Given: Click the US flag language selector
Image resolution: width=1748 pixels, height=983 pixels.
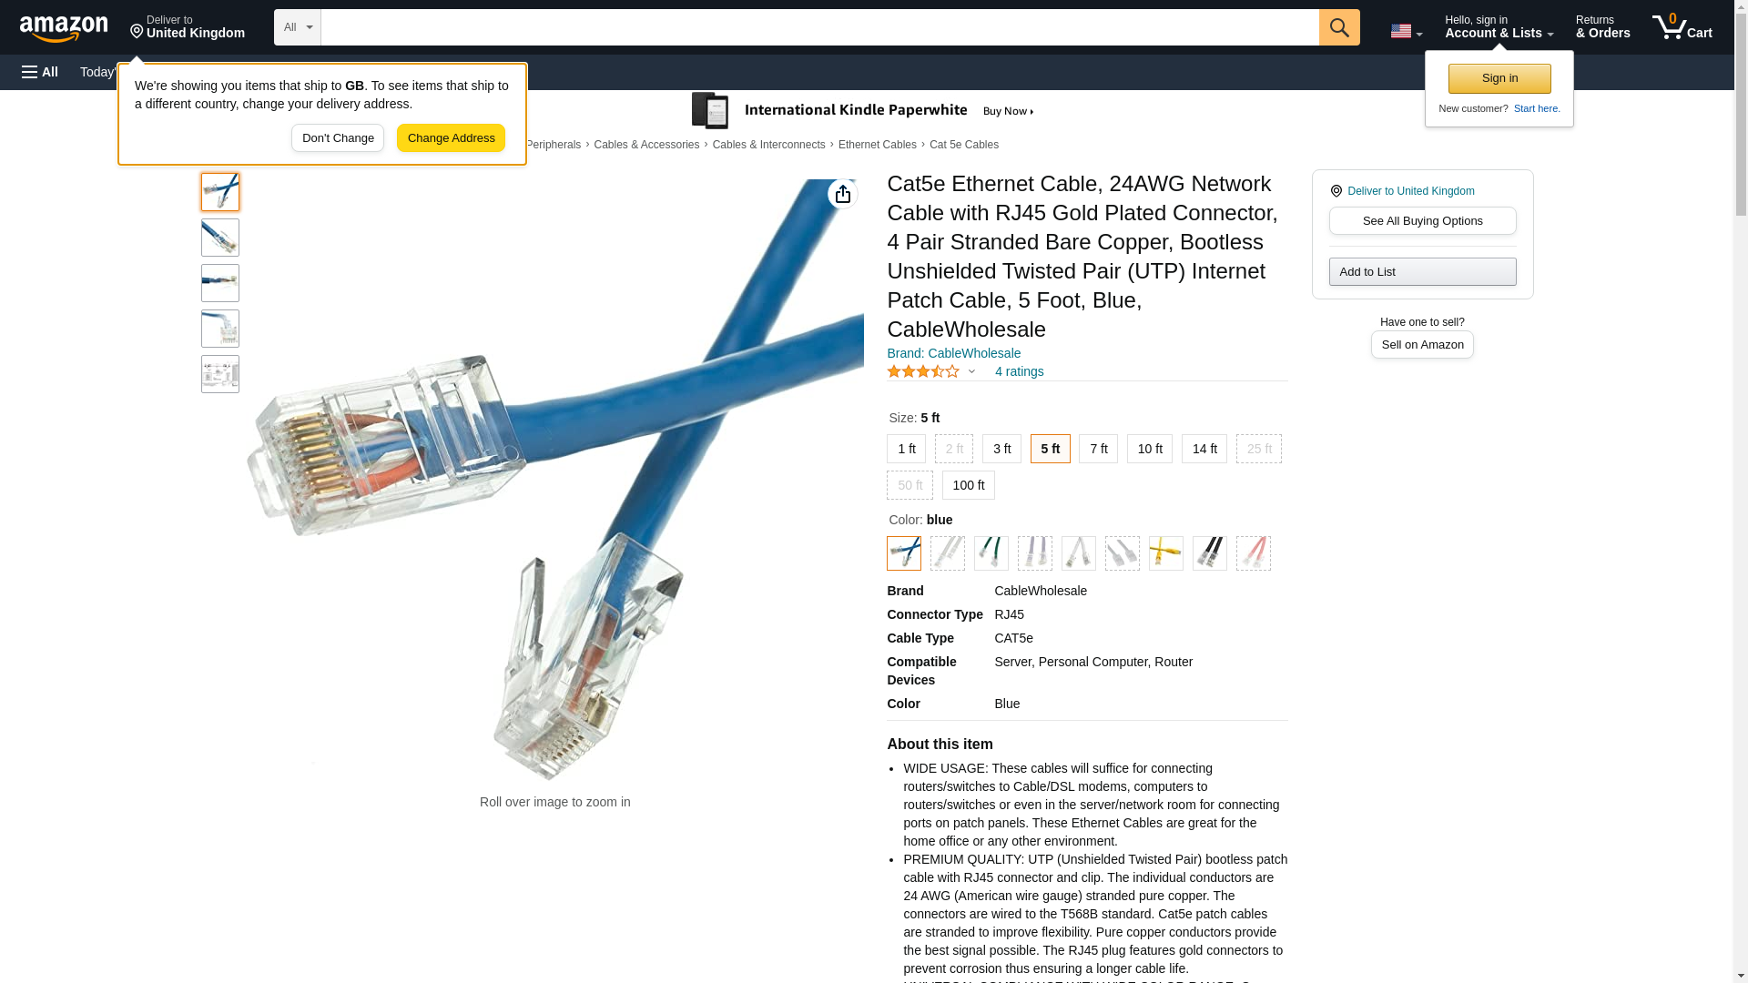Looking at the screenshot, I should pos(1406,31).
